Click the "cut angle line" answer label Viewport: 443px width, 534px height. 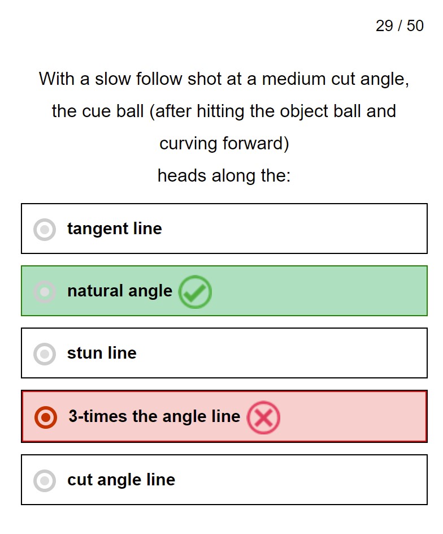pyautogui.click(x=121, y=480)
